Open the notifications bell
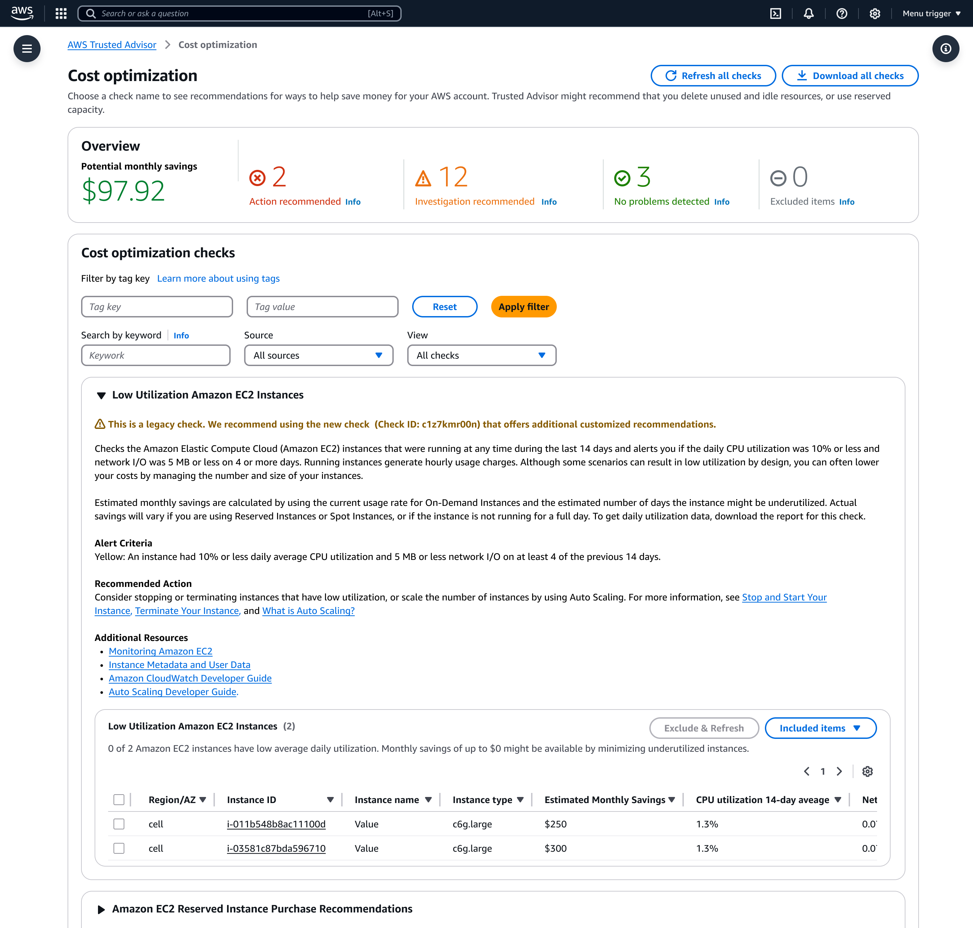The height and width of the screenshot is (928, 973). pos(809,14)
